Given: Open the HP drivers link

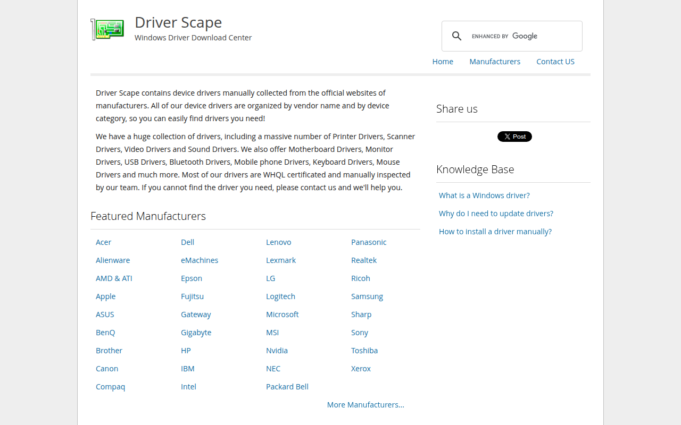Looking at the screenshot, I should pos(186,351).
